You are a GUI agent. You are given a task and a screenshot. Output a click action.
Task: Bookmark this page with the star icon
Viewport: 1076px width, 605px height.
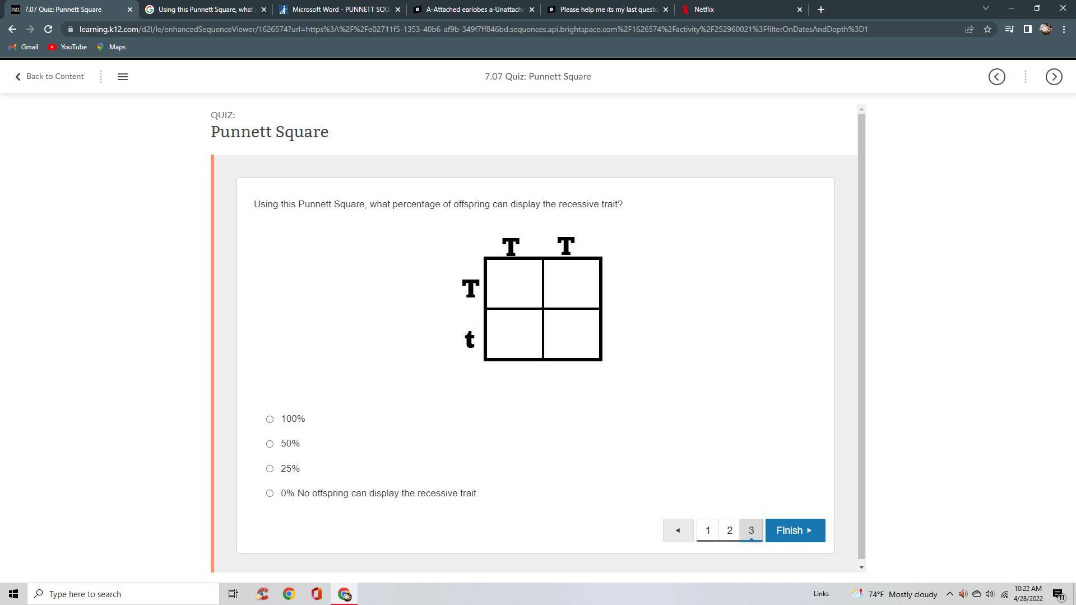coord(987,29)
